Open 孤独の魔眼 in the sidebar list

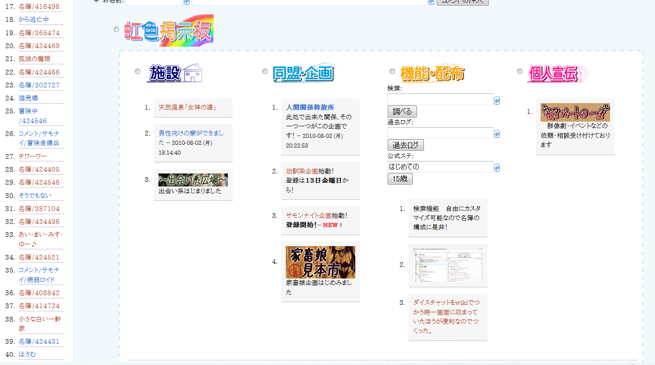click(x=34, y=59)
